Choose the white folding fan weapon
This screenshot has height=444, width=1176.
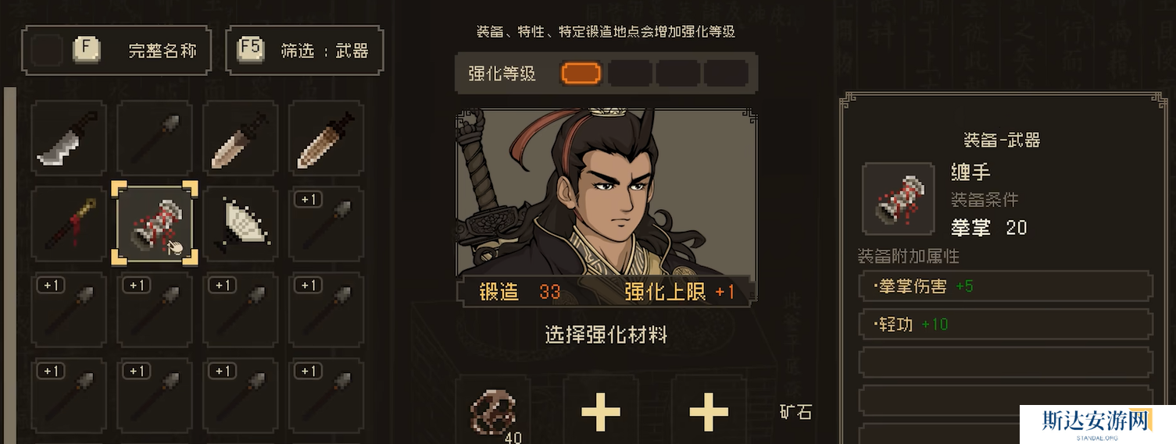pos(241,223)
